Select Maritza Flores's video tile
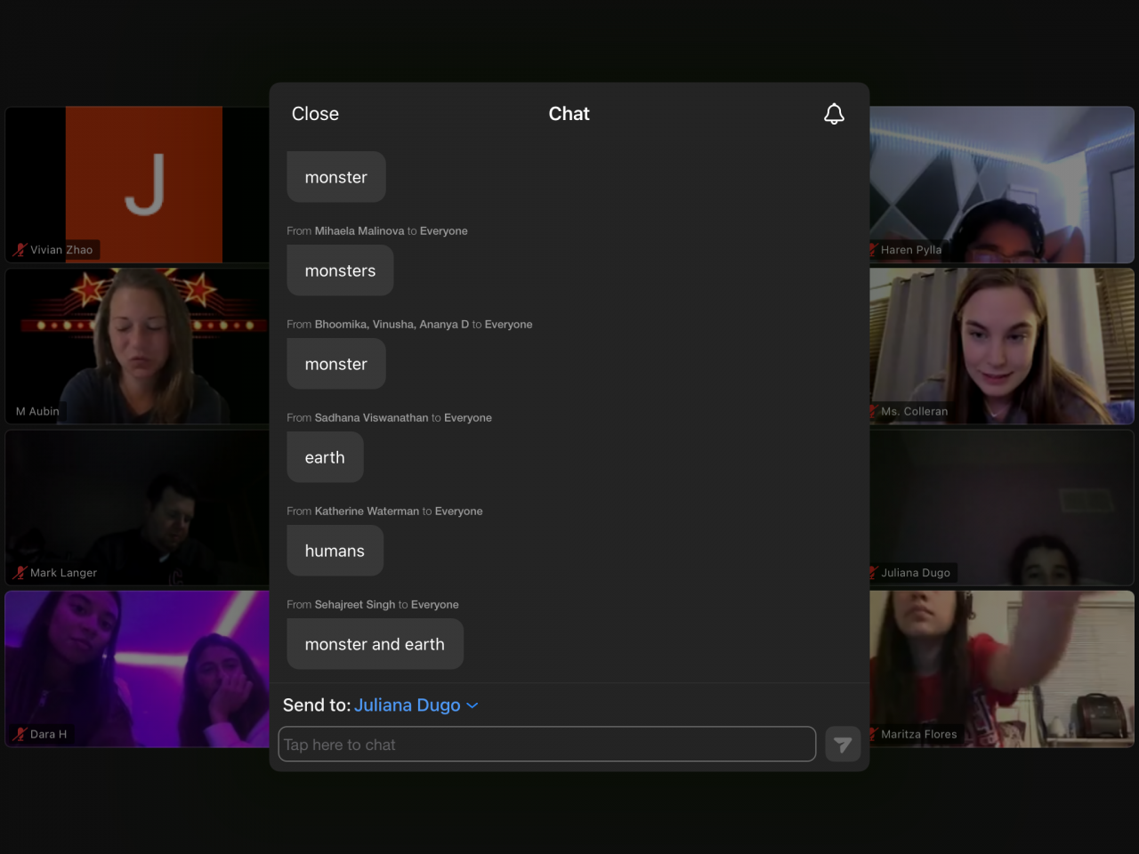This screenshot has height=854, width=1139. pyautogui.click(x=1002, y=669)
